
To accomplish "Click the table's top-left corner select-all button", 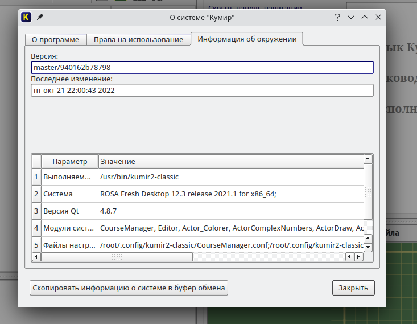I will coord(37,162).
